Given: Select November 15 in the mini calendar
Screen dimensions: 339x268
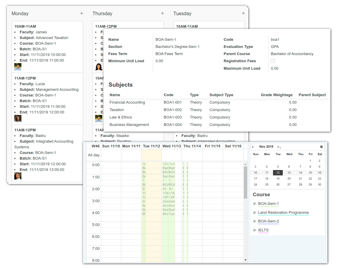Looking at the screenshot, I should (x=310, y=172).
